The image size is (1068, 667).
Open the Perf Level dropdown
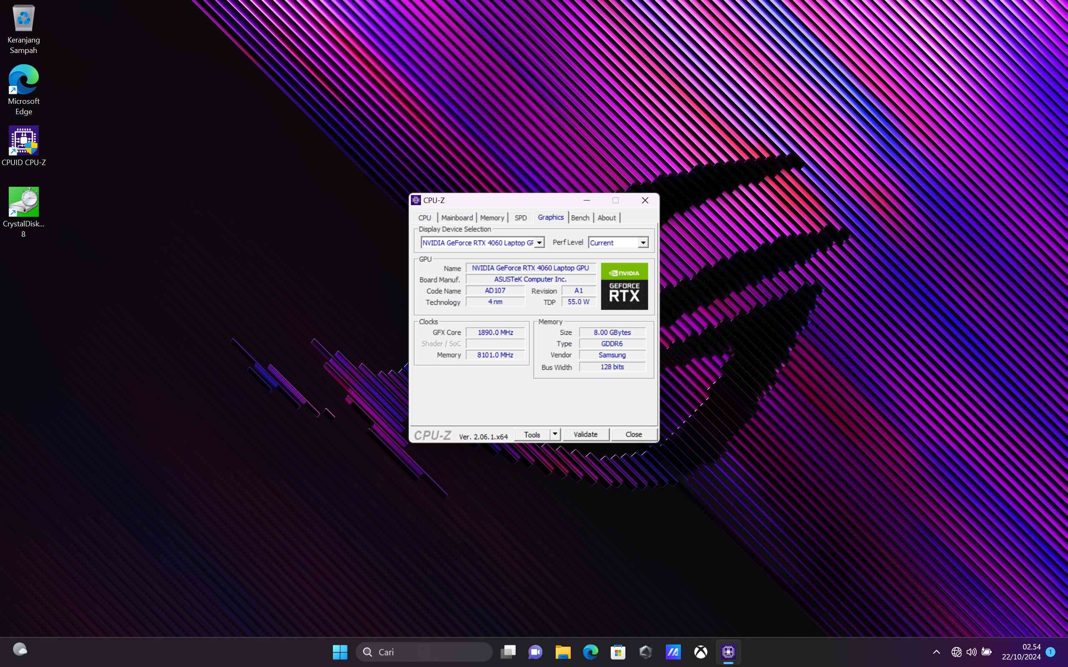click(x=643, y=243)
